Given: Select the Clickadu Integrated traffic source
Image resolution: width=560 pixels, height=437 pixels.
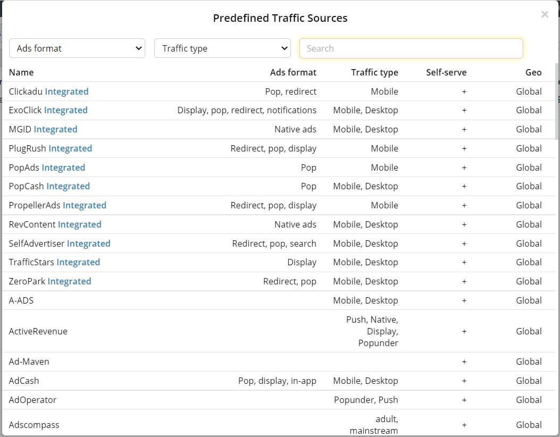Looking at the screenshot, I should coord(49,91).
